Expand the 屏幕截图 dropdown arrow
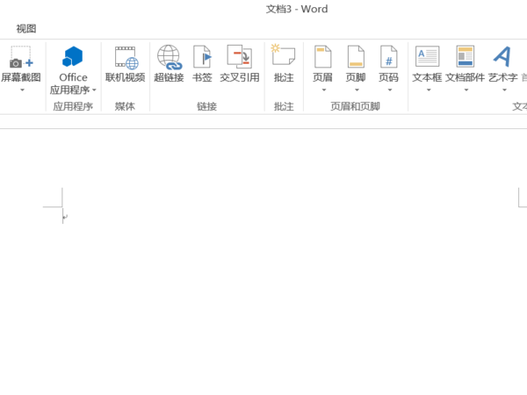Viewport: 527px width, 395px height. tap(22, 90)
